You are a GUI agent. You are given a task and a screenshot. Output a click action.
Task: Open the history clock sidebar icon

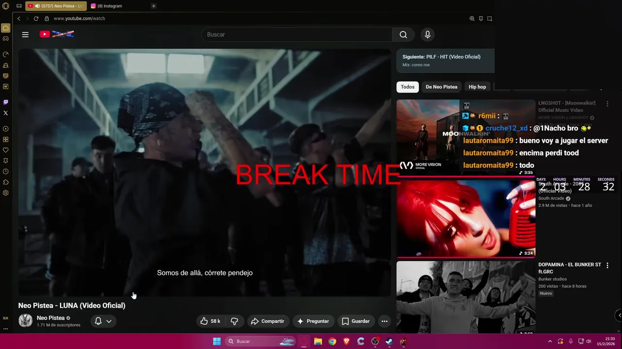click(5, 172)
